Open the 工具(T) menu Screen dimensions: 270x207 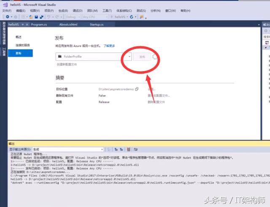pos(107,11)
